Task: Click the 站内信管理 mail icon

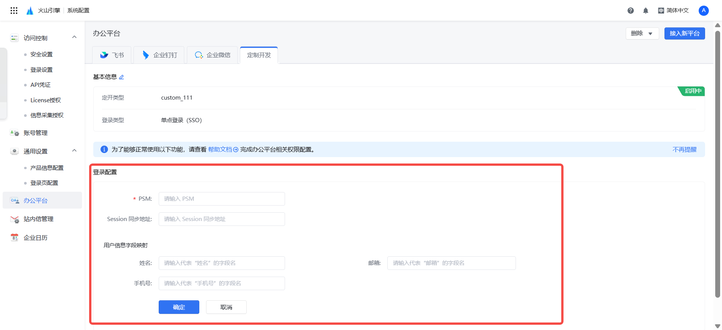Action: (x=15, y=219)
